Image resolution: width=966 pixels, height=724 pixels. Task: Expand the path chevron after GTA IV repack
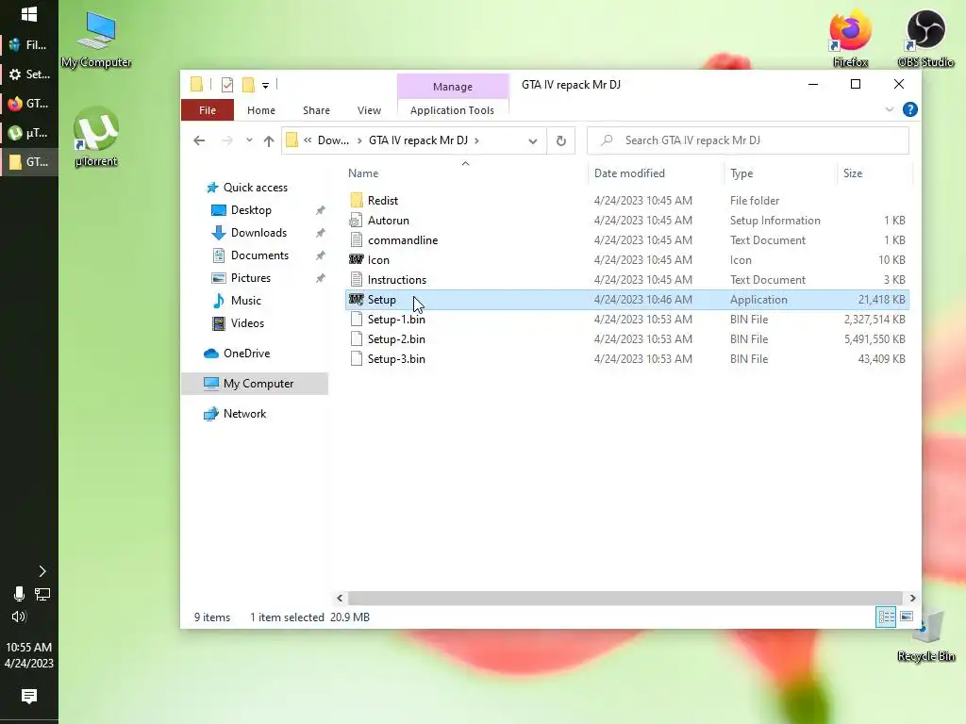tap(476, 140)
